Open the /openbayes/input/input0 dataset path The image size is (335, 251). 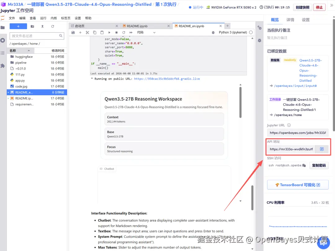tap(295, 86)
